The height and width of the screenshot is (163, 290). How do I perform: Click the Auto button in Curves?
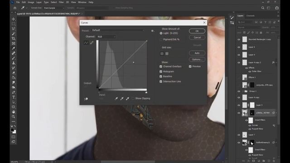(x=197, y=53)
